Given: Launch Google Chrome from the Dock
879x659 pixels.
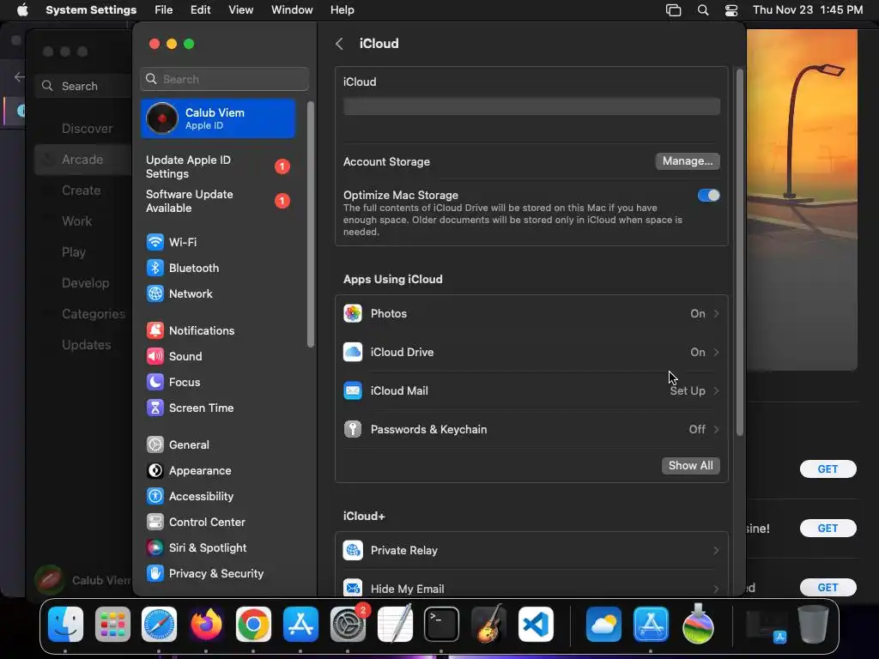Looking at the screenshot, I should point(253,625).
